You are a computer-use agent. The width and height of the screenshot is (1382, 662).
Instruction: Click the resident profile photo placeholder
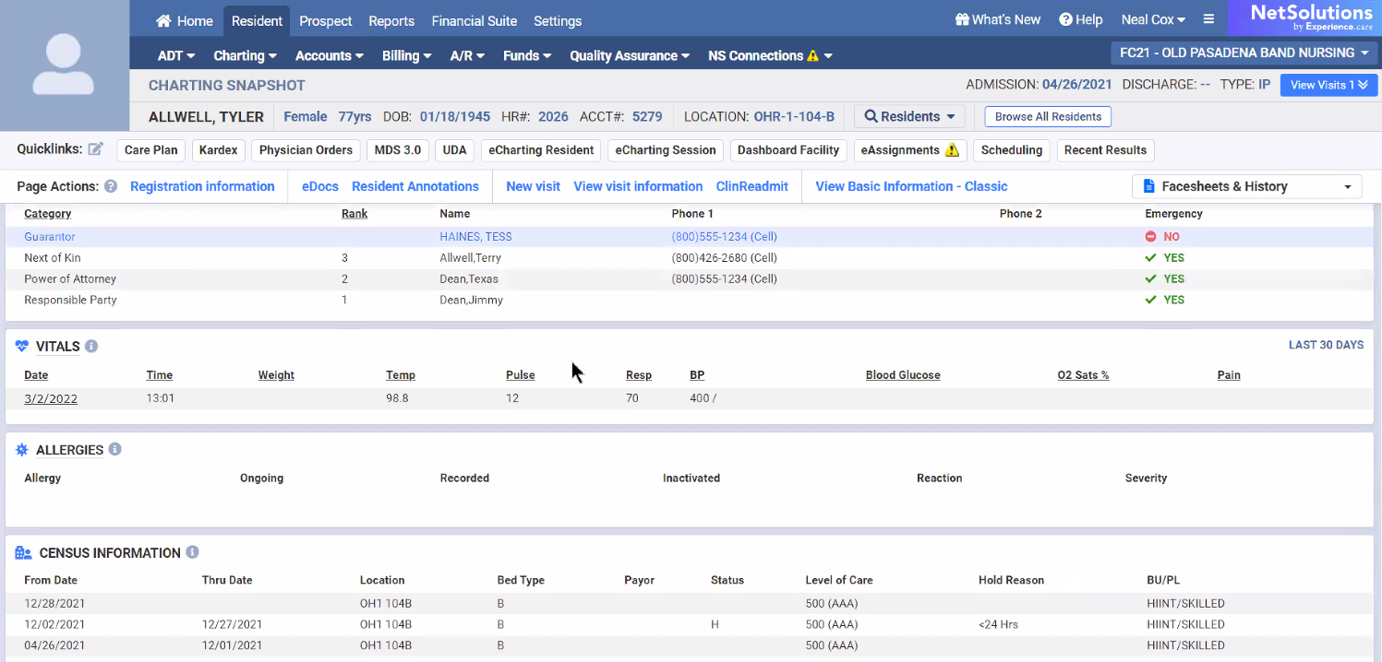[x=64, y=65]
